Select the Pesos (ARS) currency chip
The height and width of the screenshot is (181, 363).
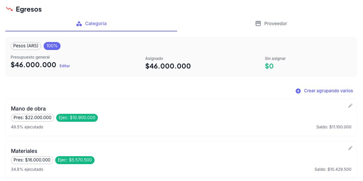[x=26, y=46]
